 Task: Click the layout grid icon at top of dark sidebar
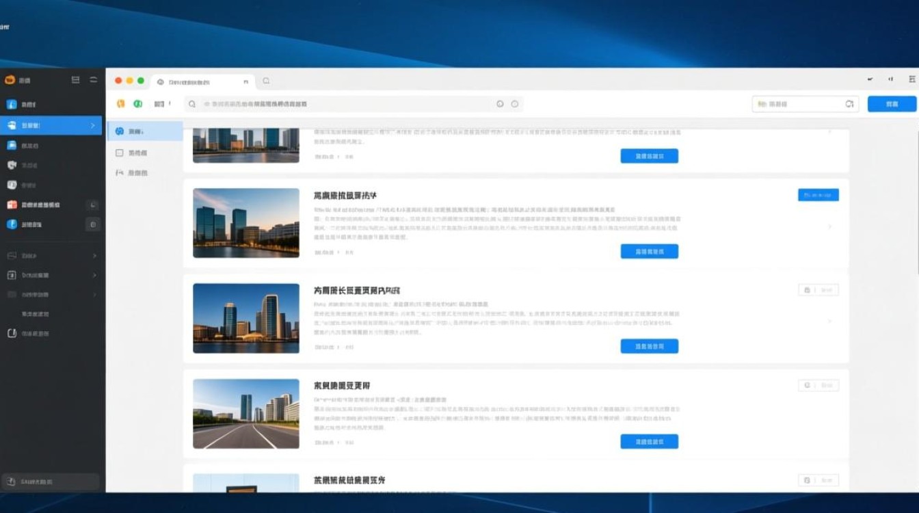click(74, 80)
